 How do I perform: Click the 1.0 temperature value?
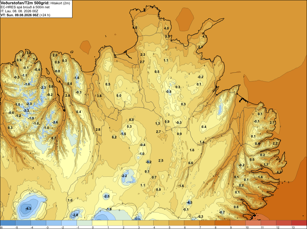tap(70, 200)
